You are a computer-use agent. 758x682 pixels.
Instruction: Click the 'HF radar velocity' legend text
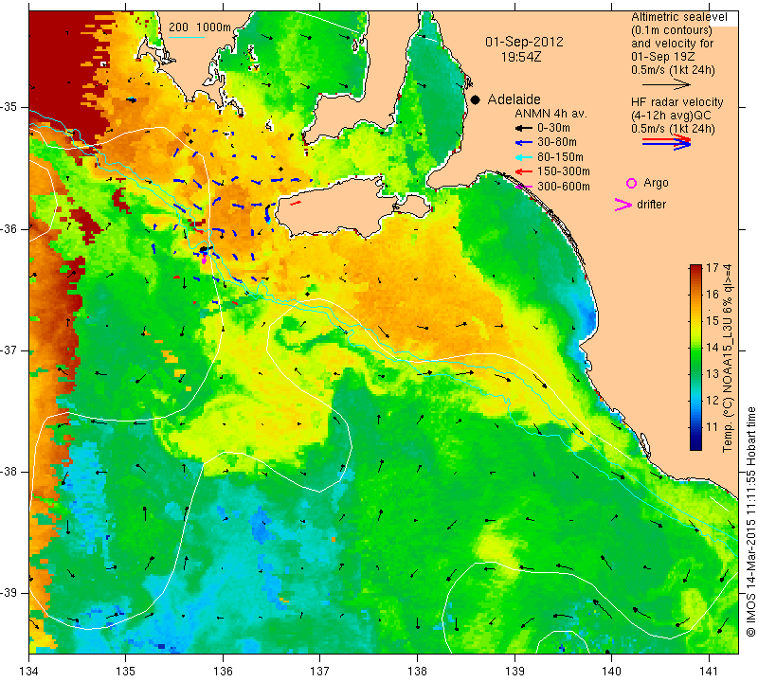pos(677,102)
